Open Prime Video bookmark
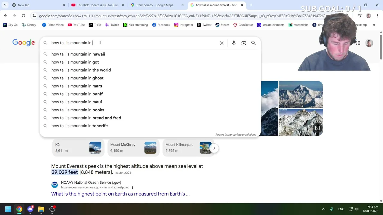Image resolution: width=383 pixels, height=215 pixels. tap(53, 25)
